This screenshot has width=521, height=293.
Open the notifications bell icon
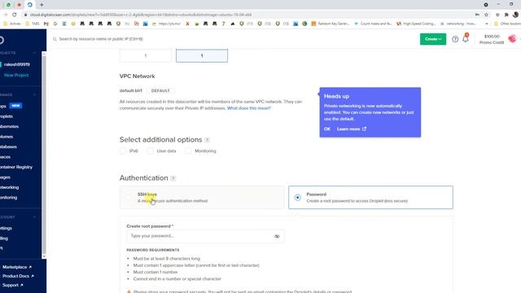tap(466, 39)
